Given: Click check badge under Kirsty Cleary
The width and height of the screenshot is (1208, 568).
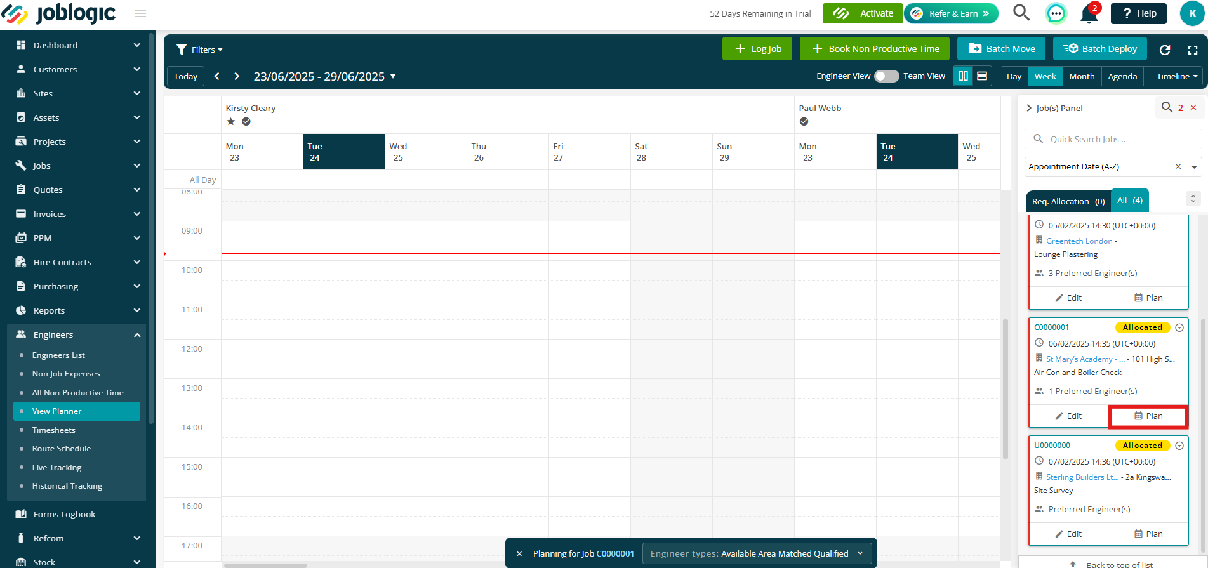Looking at the screenshot, I should pos(246,121).
